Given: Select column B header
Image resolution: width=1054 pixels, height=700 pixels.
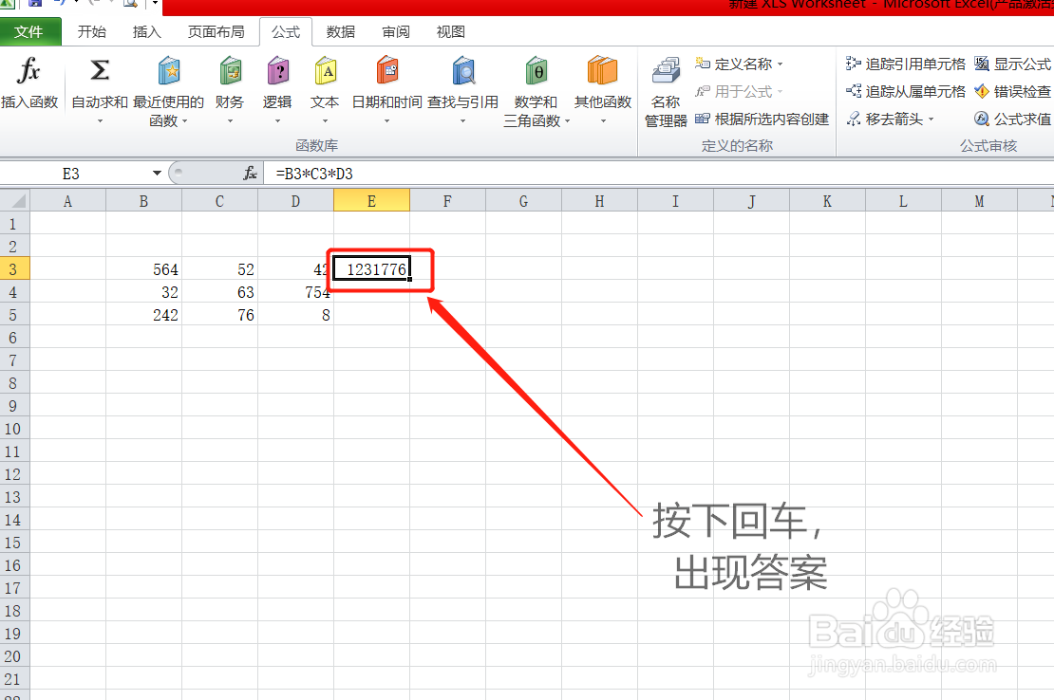Looking at the screenshot, I should 143,201.
